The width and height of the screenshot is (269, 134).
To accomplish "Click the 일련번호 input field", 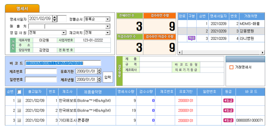I will pos(41,80).
